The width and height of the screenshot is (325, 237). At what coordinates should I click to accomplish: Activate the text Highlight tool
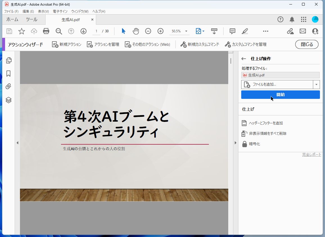[245, 31]
